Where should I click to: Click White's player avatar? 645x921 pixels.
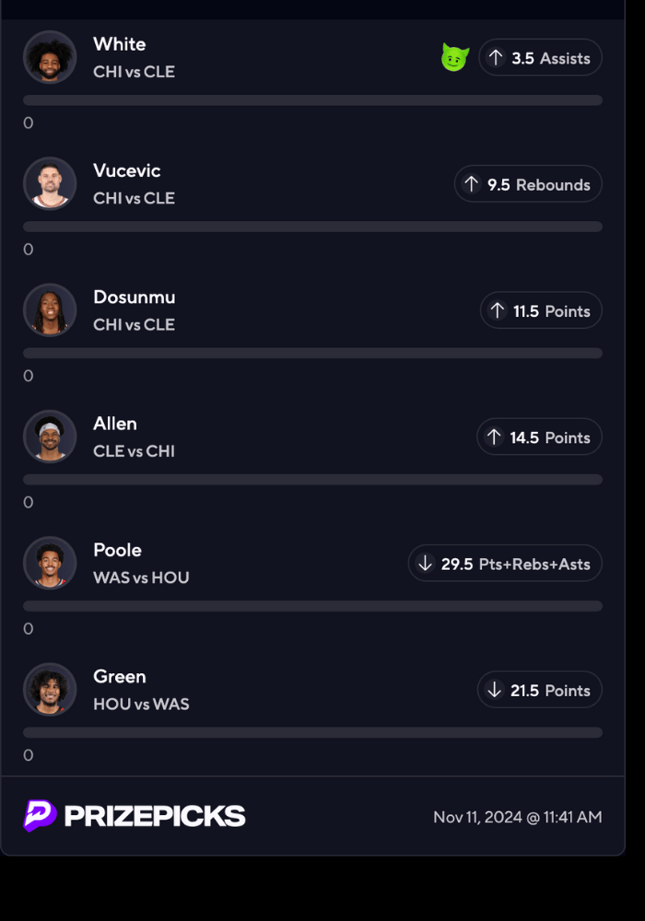[50, 57]
